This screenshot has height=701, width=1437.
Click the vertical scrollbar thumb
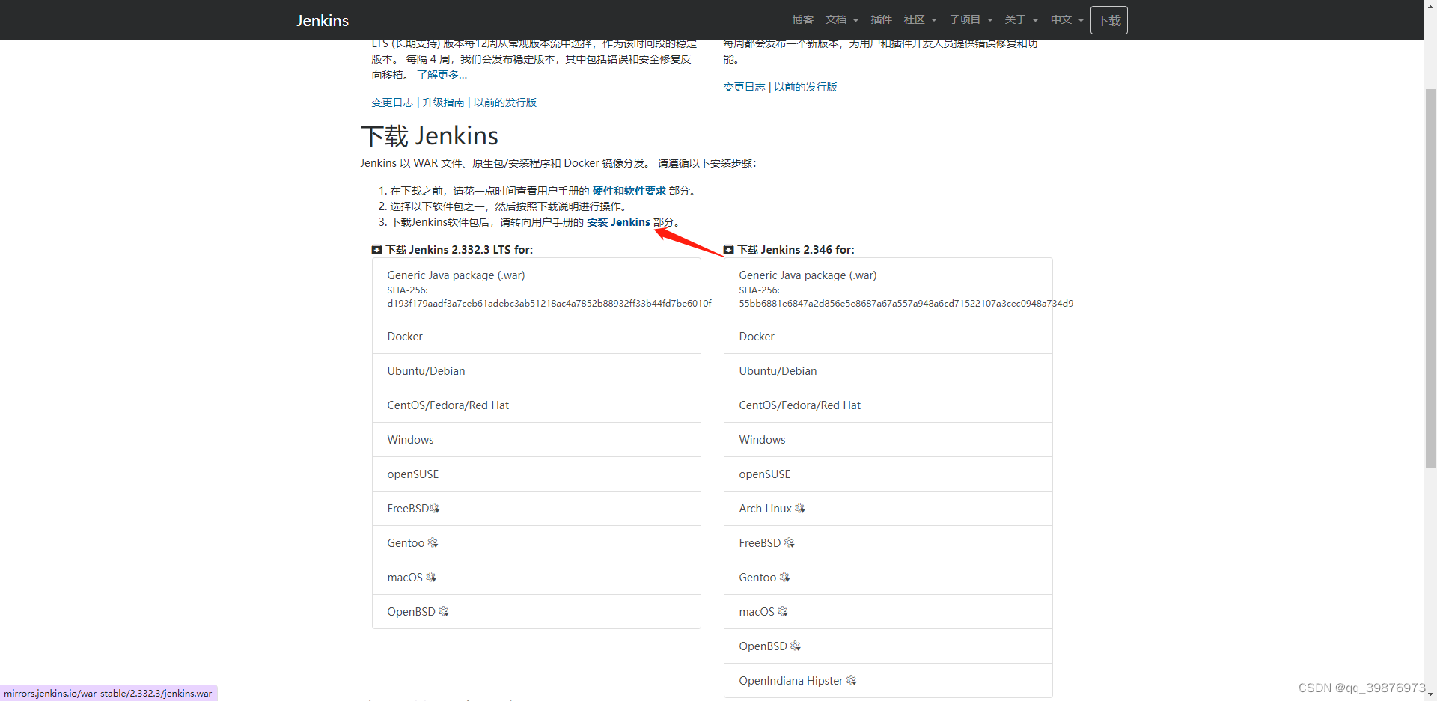point(1430,278)
